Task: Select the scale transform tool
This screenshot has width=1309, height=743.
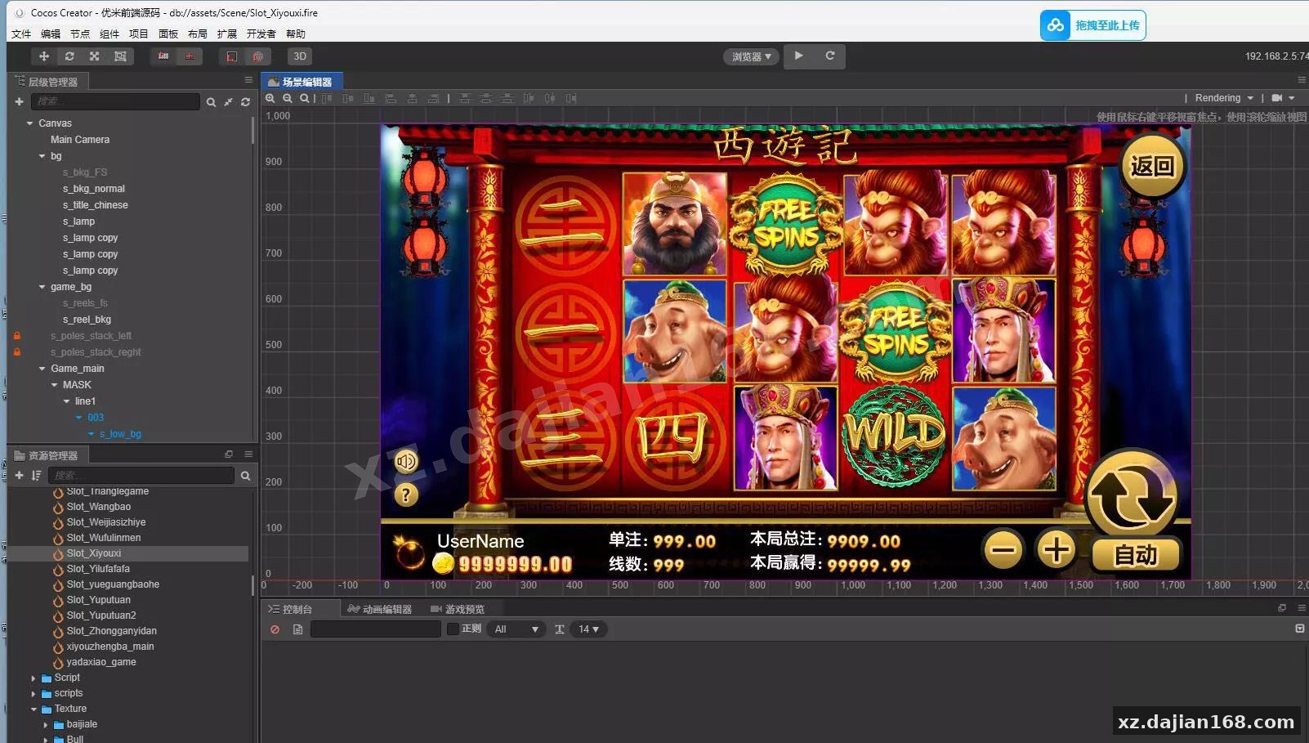Action: click(x=95, y=56)
